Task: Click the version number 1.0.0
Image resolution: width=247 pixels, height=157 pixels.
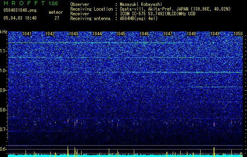Action: 53,4
